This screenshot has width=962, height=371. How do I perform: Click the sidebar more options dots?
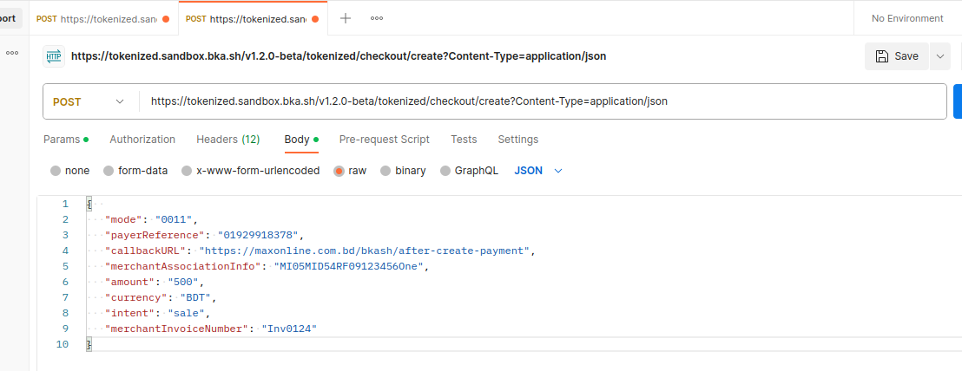tap(12, 53)
